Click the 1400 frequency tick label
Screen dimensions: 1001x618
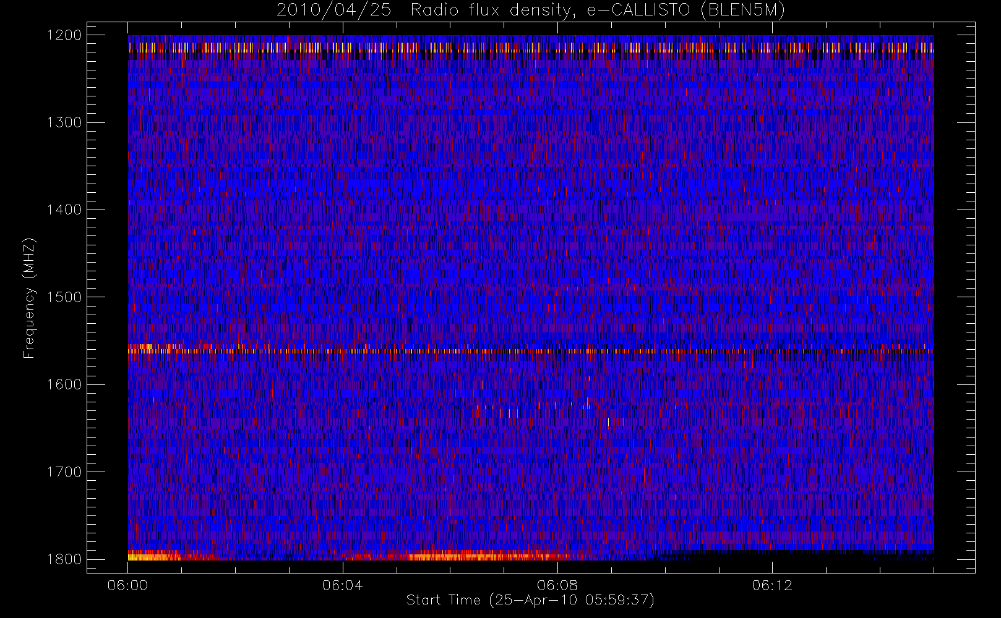(64, 210)
